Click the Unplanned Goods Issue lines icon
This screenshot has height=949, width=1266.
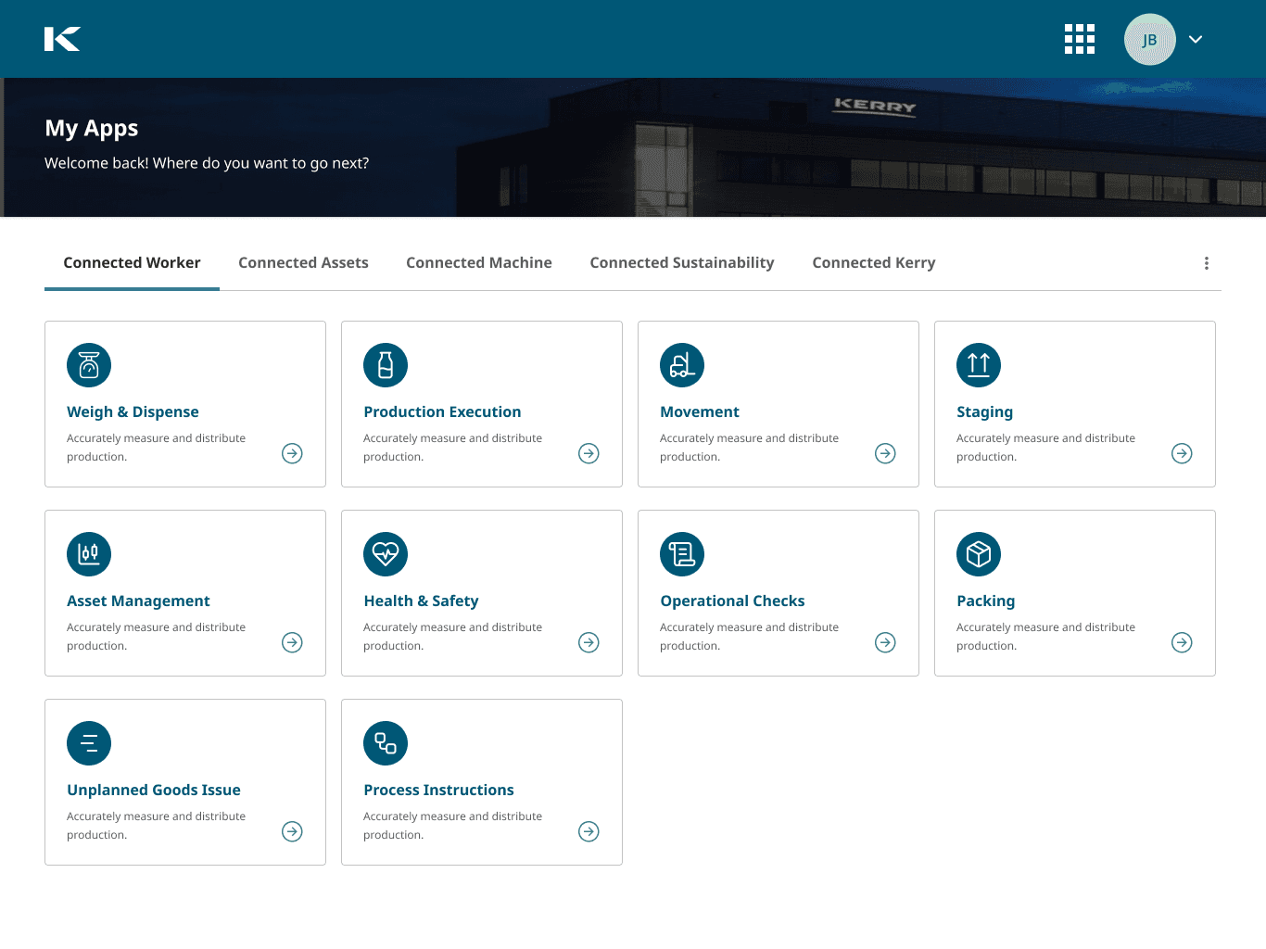pyautogui.click(x=89, y=743)
